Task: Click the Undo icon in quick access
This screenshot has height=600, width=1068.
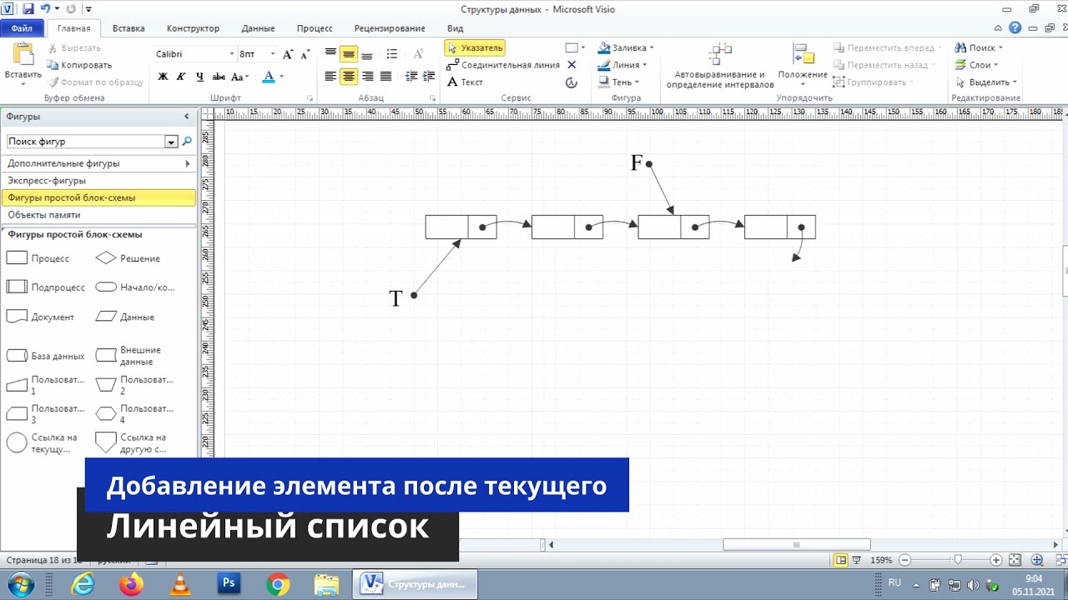Action: click(x=46, y=9)
